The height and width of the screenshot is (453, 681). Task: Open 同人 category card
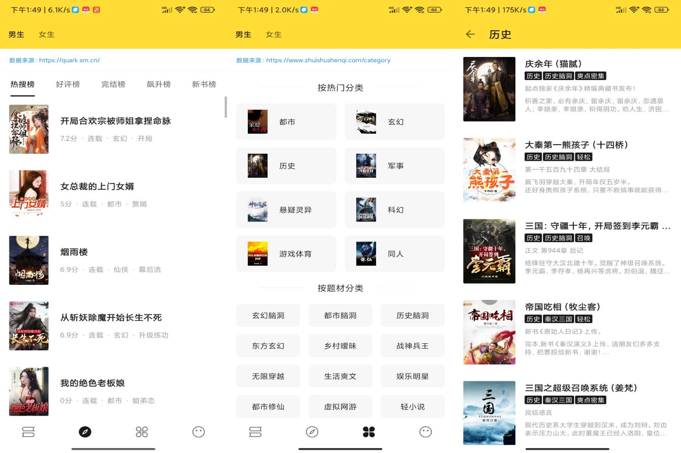pos(394,254)
